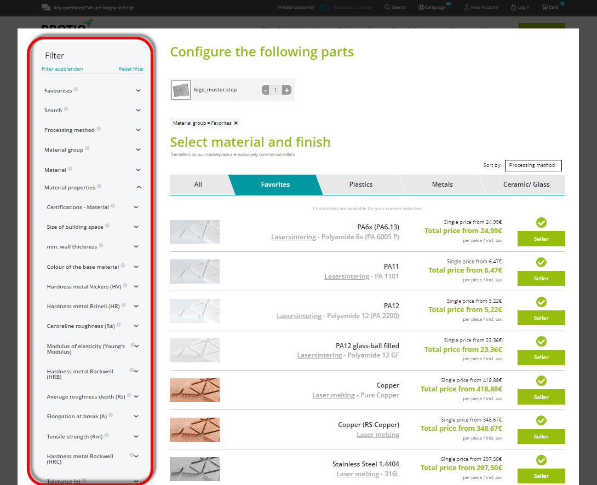The width and height of the screenshot is (597, 485).
Task: Click the Reset filter link
Action: [131, 69]
